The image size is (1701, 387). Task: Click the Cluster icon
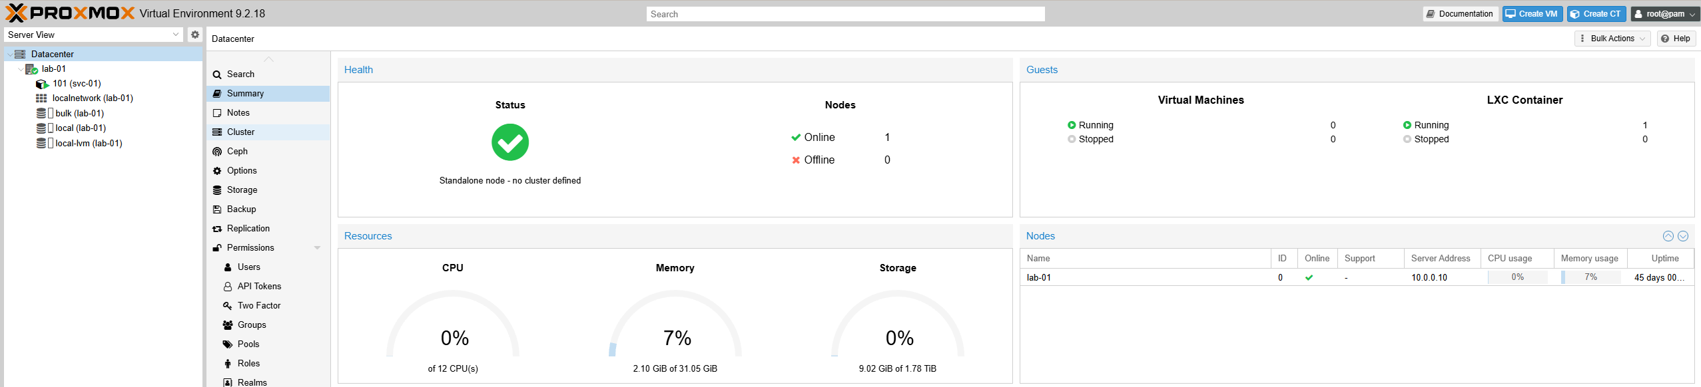click(217, 132)
